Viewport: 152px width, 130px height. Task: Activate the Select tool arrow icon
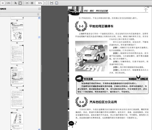[15, 3]
